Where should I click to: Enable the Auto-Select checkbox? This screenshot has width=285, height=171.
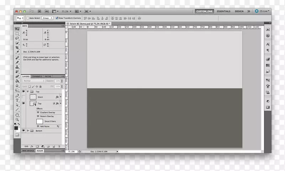pos(28,18)
